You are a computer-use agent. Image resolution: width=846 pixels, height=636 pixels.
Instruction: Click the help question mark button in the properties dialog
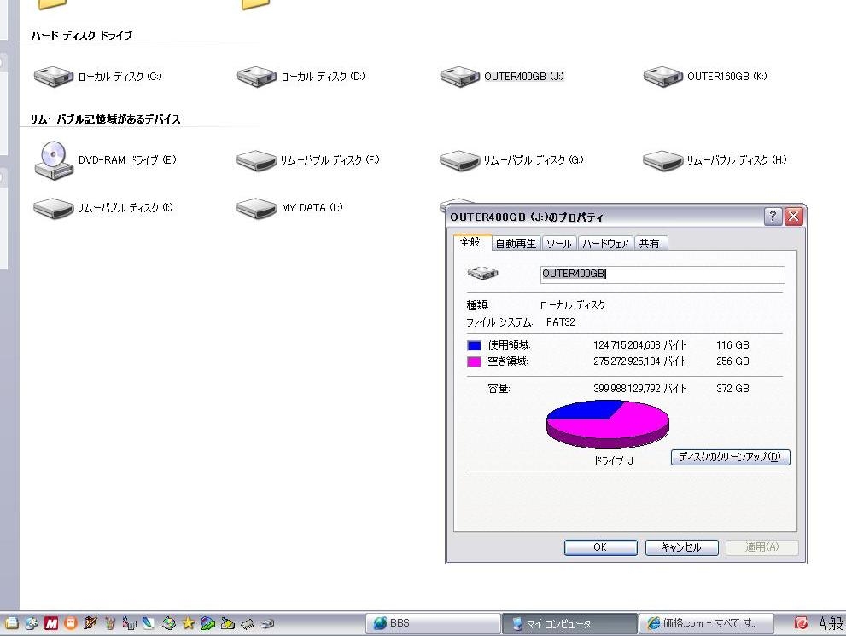(773, 217)
